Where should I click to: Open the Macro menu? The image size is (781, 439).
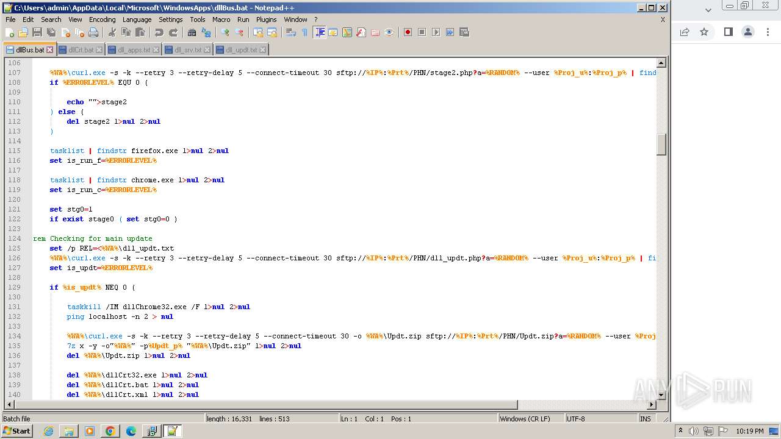point(221,20)
